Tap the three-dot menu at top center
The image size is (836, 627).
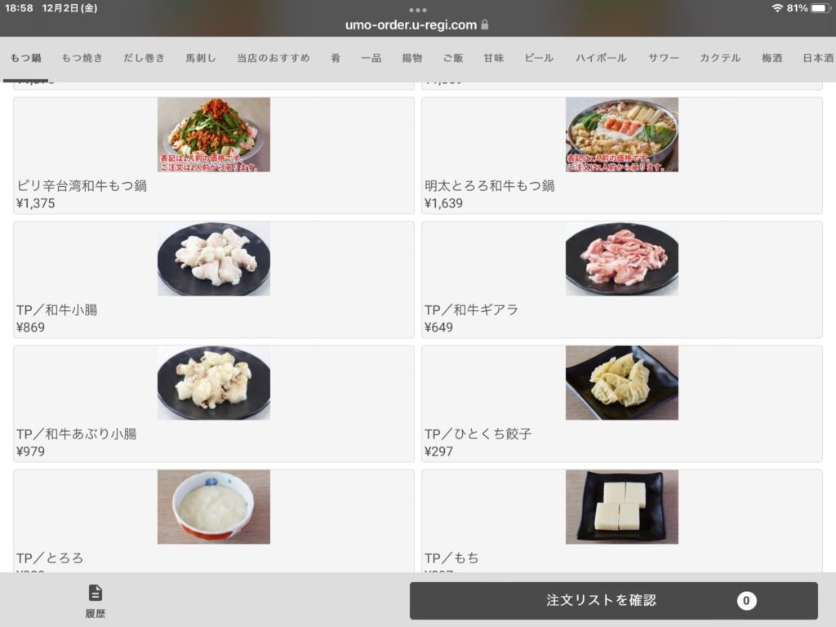click(417, 10)
